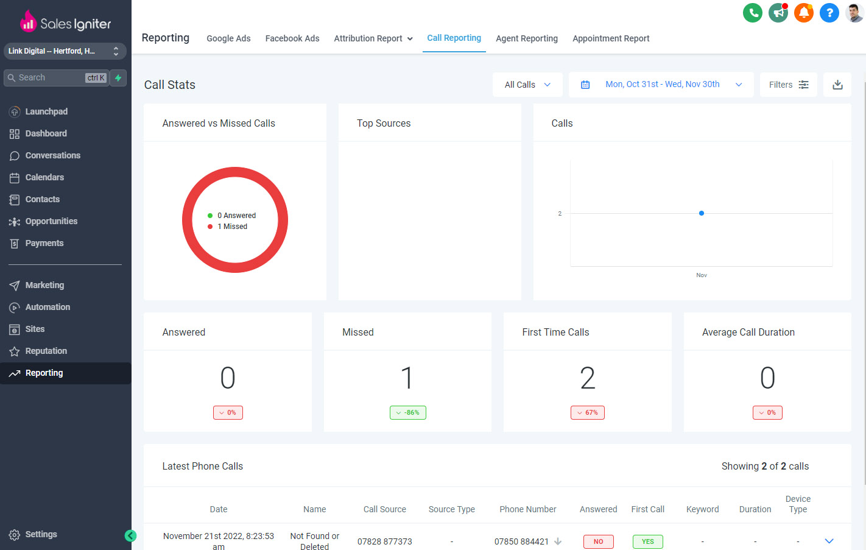Click the Sales Igniter logo
Image resolution: width=866 pixels, height=550 pixels.
[x=65, y=22]
